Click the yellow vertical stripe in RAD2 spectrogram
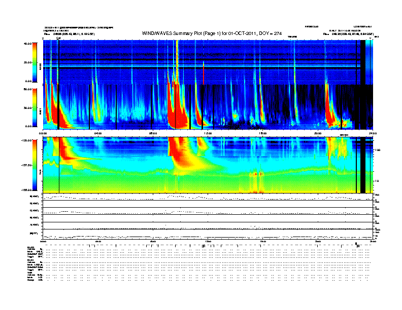 click(x=177, y=61)
